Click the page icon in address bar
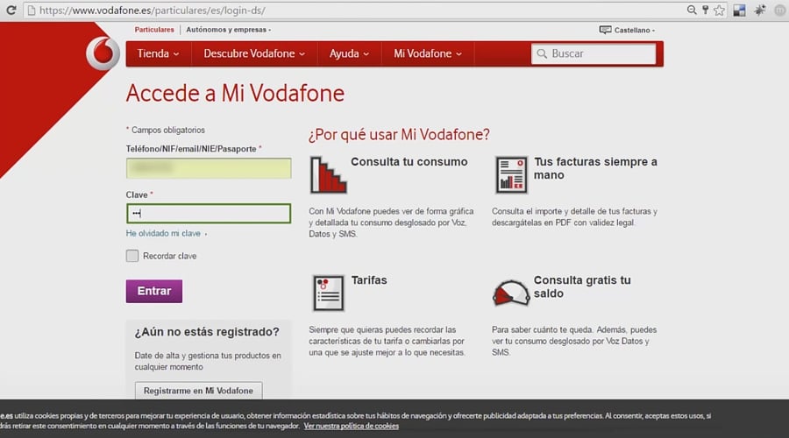Screen dimensions: 789x438 [x=32, y=11]
